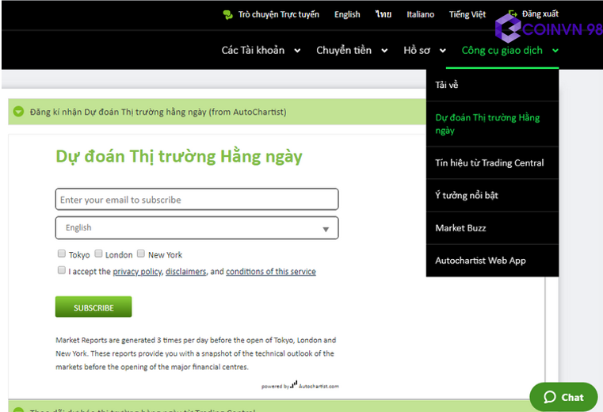Viewport: 603px width, 412px height.
Task: Select Tín hiệu từ Trading Central
Action: pyautogui.click(x=489, y=163)
